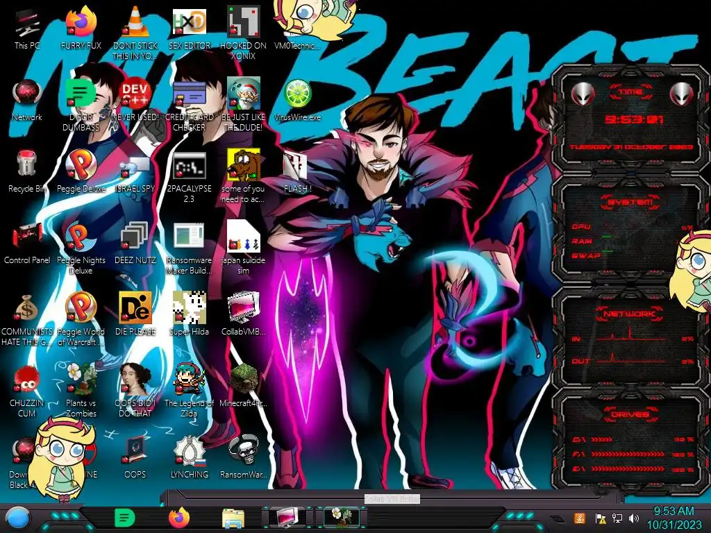This screenshot has height=533, width=711.
Task: Click the orange Java tray icon
Action: click(579, 518)
